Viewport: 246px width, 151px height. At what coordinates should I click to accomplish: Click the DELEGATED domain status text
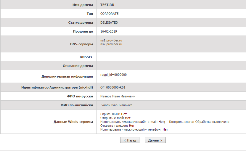pos(109,23)
